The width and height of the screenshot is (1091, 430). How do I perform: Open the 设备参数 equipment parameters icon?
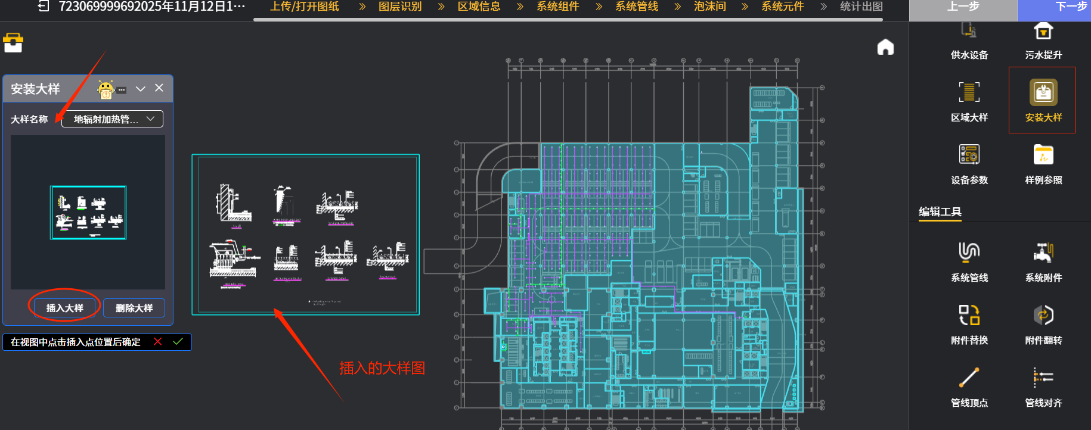click(969, 155)
